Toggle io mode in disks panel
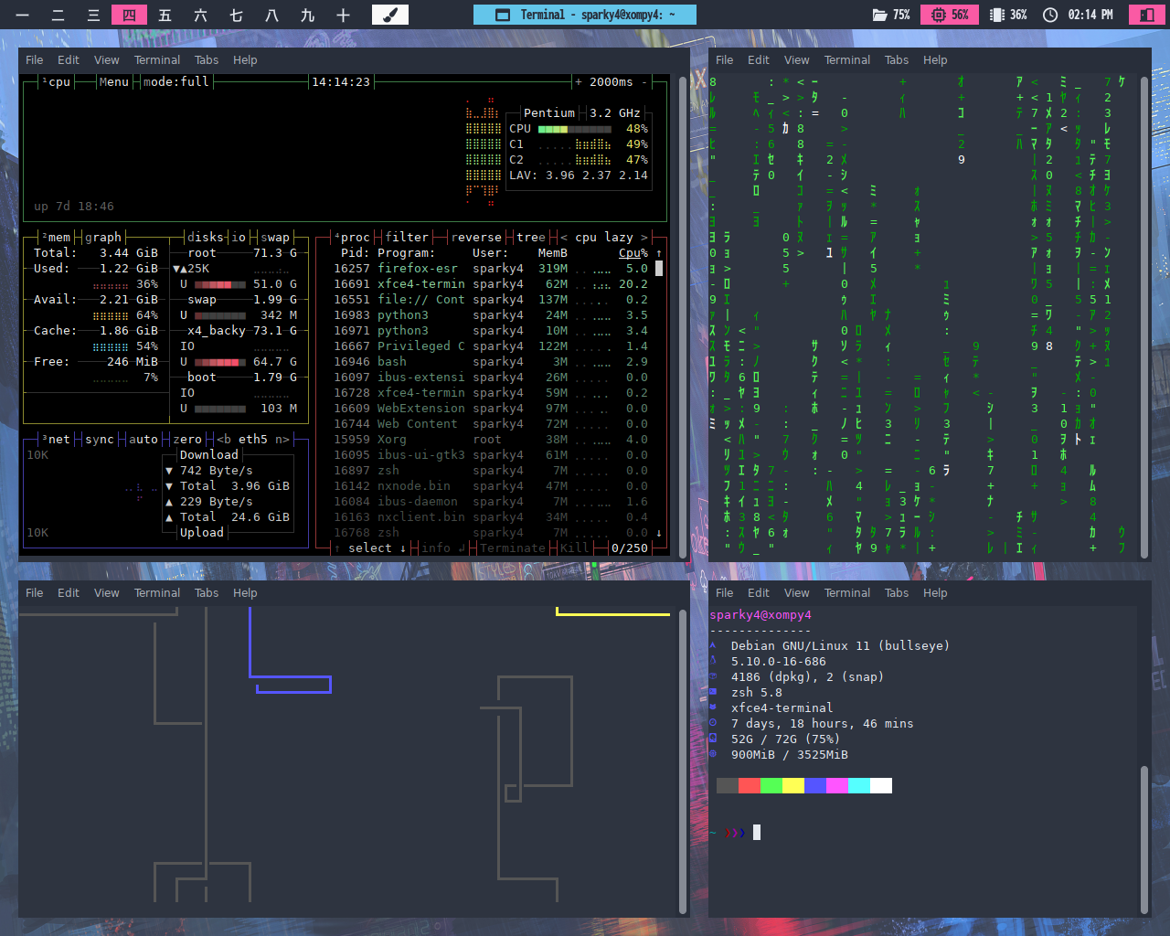Image resolution: width=1170 pixels, height=936 pixels. tap(238, 237)
